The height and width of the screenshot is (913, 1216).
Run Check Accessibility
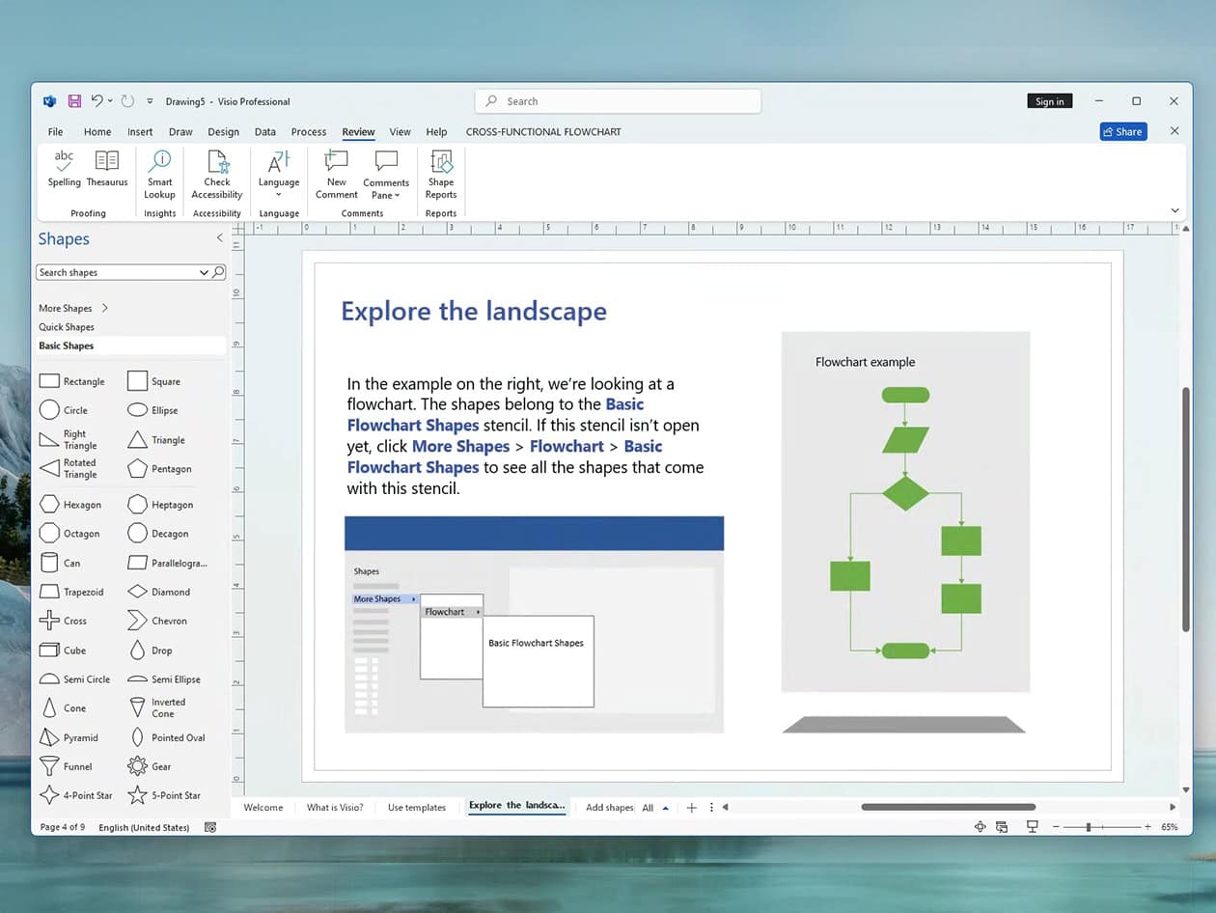coord(216,174)
